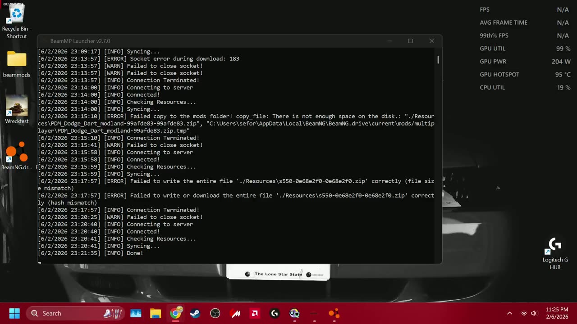Viewport: 577px width, 324px height.
Task: Click the 23:09:17 'Syncing...' log line
Action: coord(99,51)
